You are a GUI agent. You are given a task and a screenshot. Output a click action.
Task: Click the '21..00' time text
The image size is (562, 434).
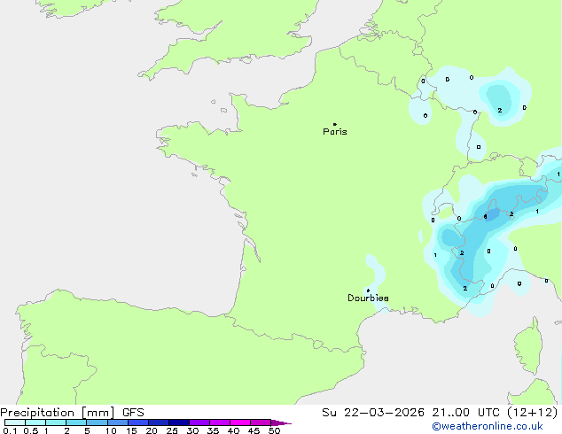[x=450, y=413]
